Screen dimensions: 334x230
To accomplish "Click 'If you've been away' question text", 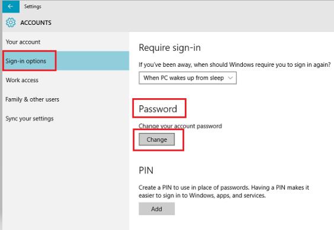I will [x=235, y=64].
